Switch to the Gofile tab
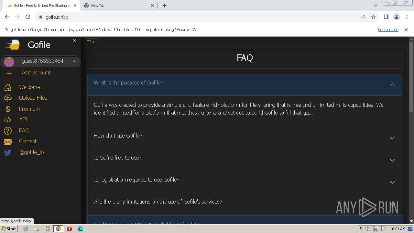Viewport: 414px width, 233px height. click(x=41, y=6)
